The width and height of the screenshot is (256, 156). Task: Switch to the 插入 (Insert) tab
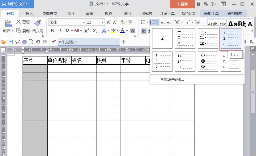tap(29, 14)
